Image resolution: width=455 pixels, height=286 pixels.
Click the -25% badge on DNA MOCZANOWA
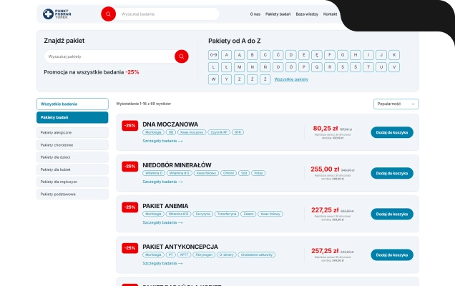tap(130, 126)
